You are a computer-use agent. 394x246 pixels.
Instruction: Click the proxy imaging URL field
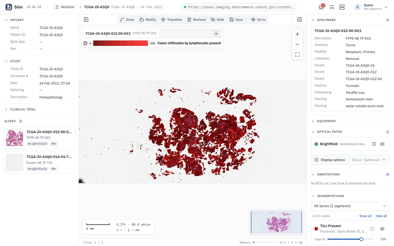coord(239,7)
